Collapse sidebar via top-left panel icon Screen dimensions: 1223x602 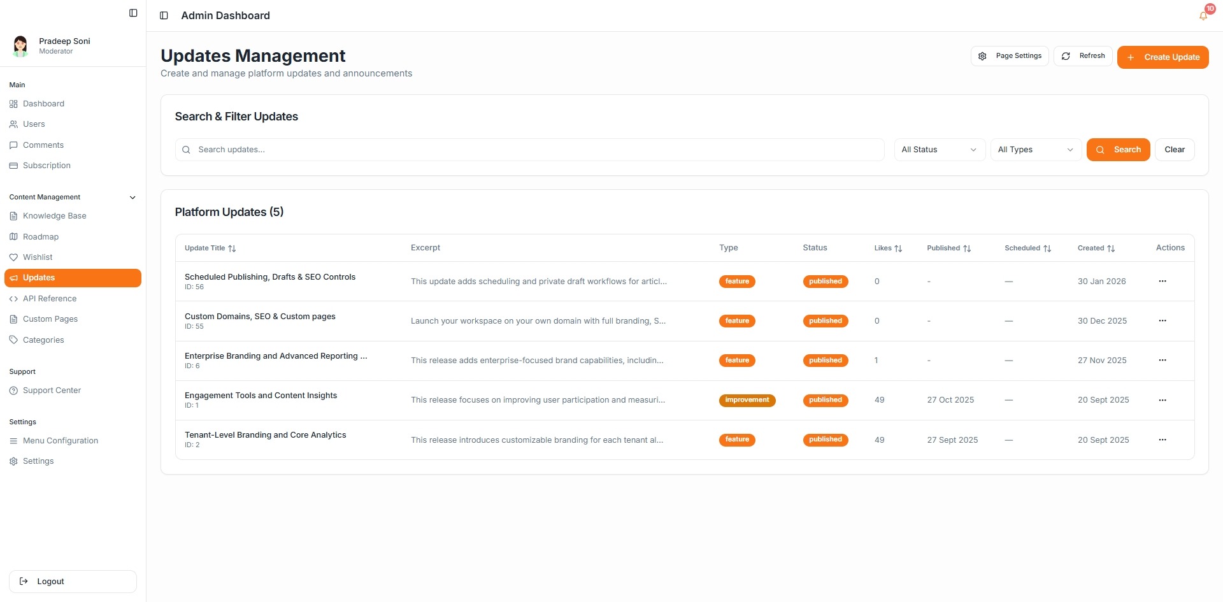pos(133,13)
